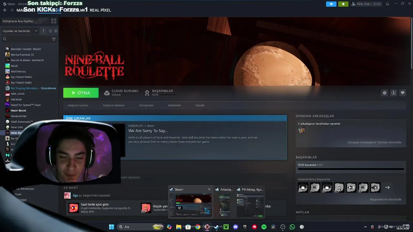
Task: Toggle the ready-to-play filter icon
Action: pos(56,31)
